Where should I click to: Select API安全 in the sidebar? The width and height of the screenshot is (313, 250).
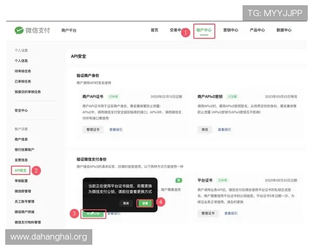pyautogui.click(x=20, y=170)
